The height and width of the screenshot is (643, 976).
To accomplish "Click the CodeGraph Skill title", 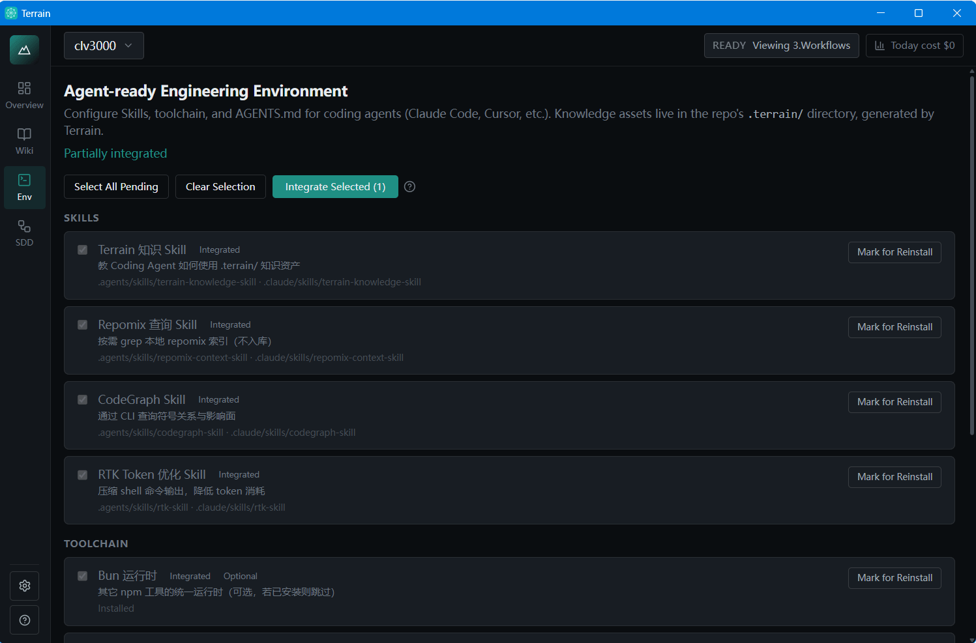I will pyautogui.click(x=141, y=399).
